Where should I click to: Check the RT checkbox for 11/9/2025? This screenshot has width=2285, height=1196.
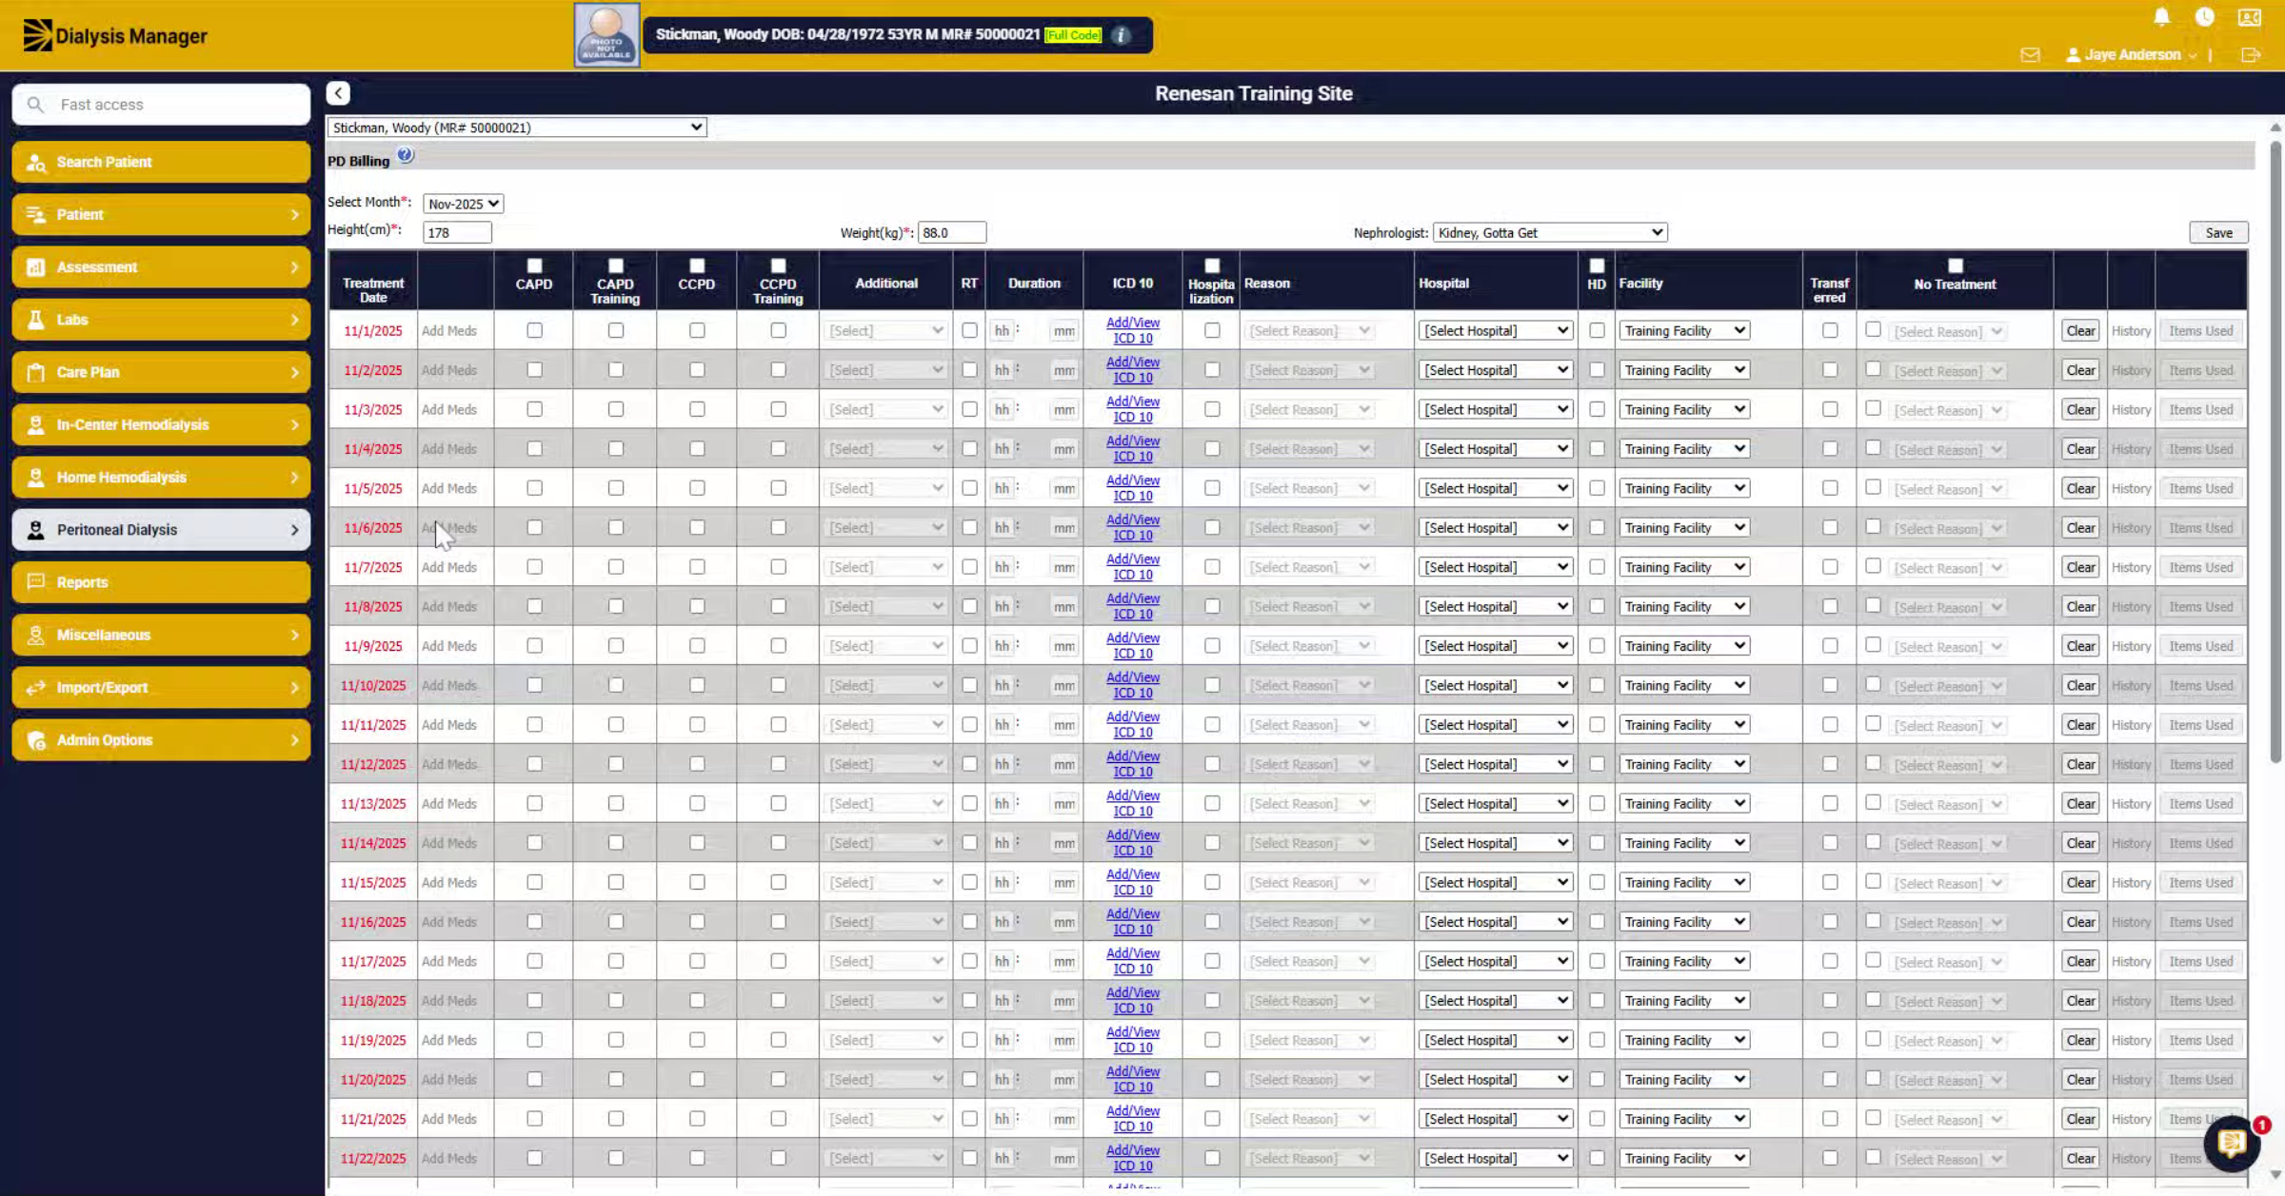pos(969,646)
